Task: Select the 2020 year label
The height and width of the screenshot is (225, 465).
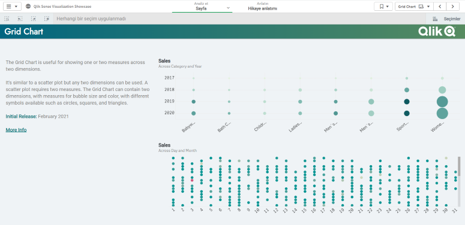Action: point(169,113)
